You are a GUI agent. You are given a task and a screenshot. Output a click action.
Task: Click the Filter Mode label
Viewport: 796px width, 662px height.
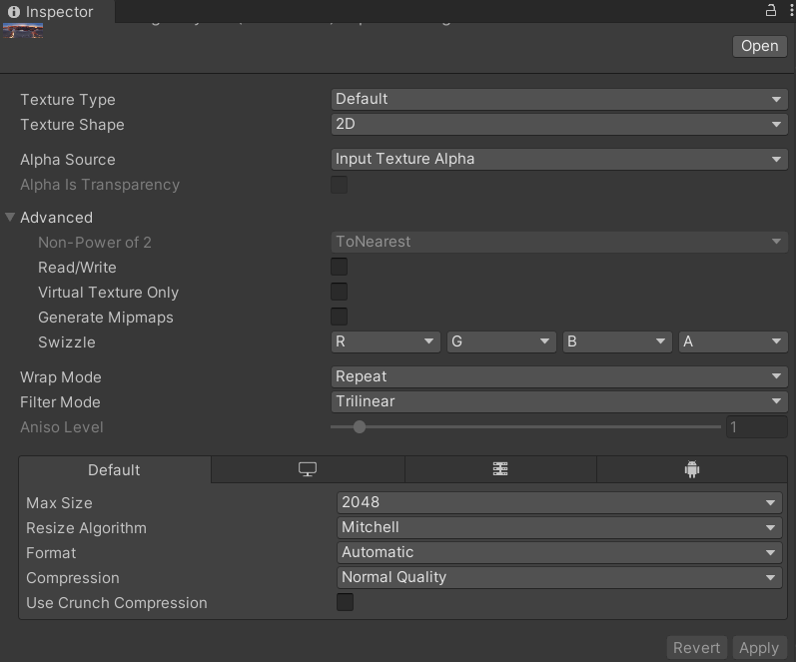coord(60,402)
